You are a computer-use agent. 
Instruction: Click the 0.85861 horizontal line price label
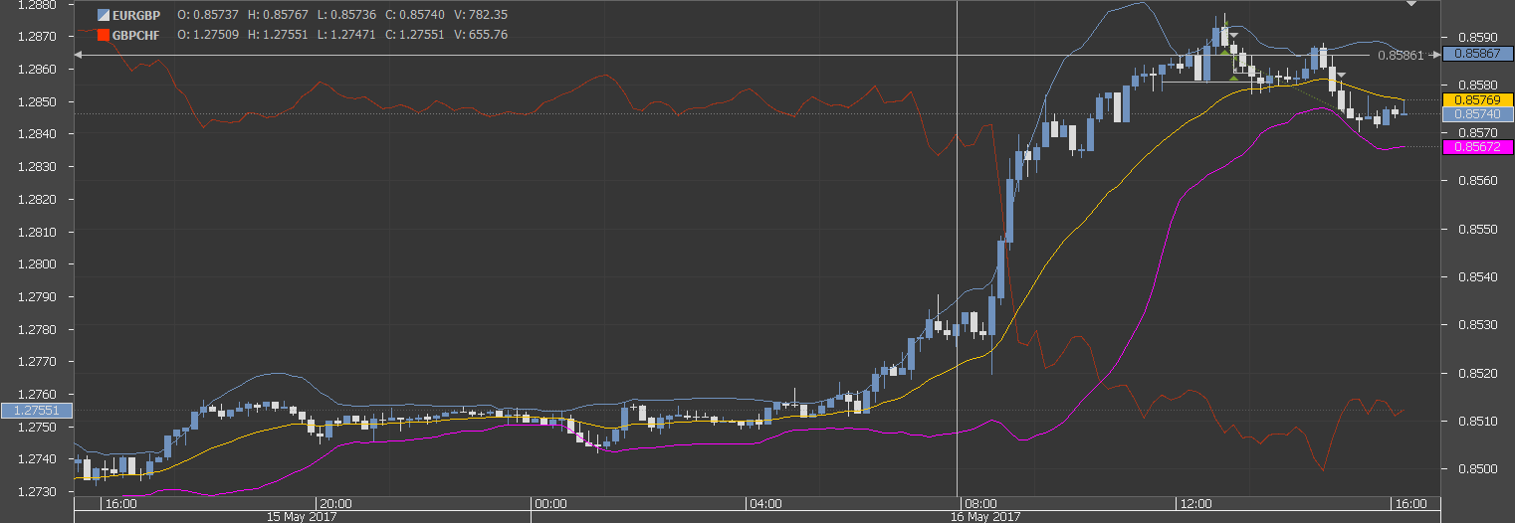tap(1401, 55)
